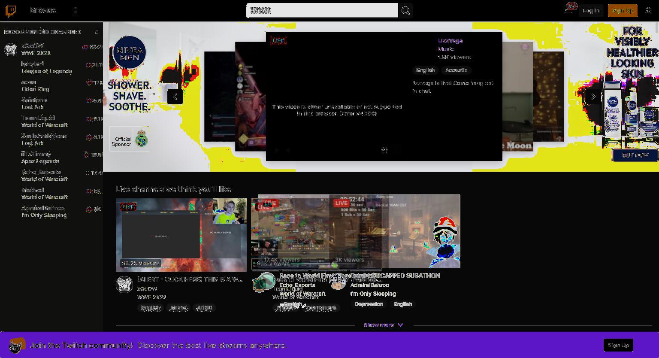Open the Browse page

[43, 10]
